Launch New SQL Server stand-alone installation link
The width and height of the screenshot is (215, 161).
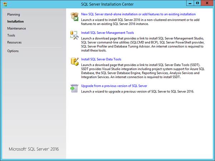[x=138, y=14]
